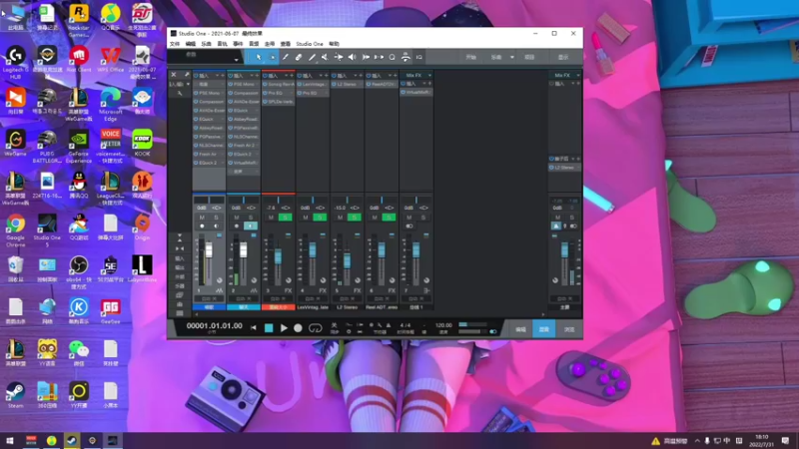Open the Windows Start menu
The width and height of the screenshot is (799, 449).
(x=10, y=440)
